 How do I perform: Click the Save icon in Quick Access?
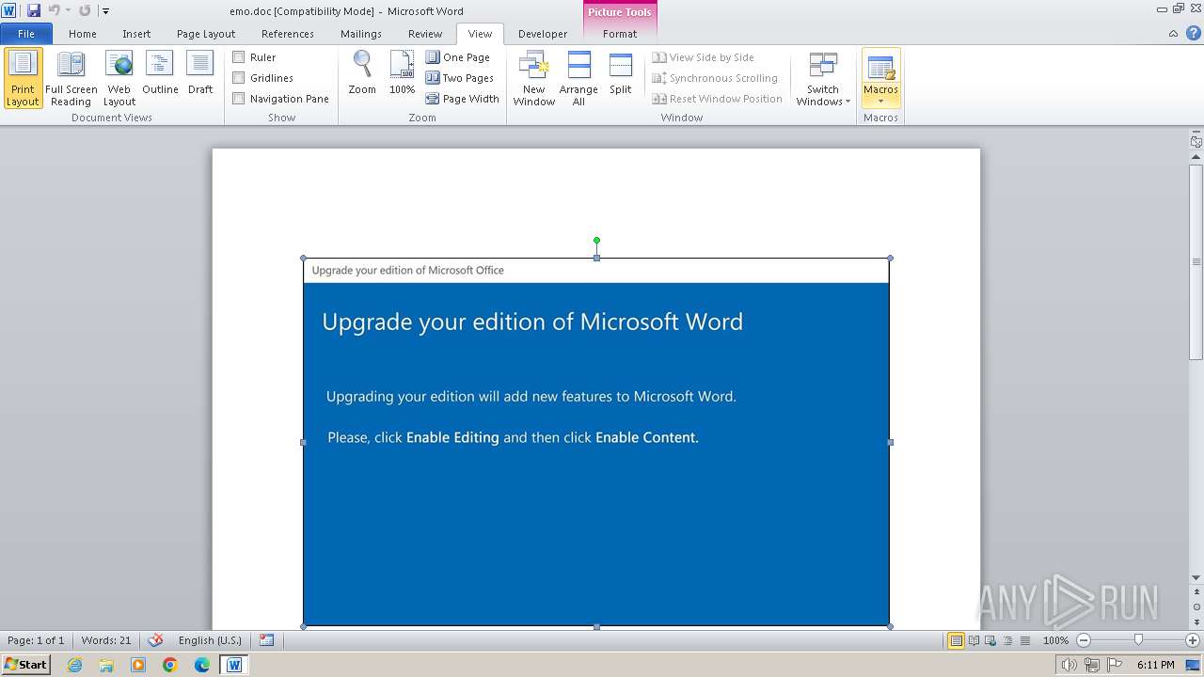34,10
